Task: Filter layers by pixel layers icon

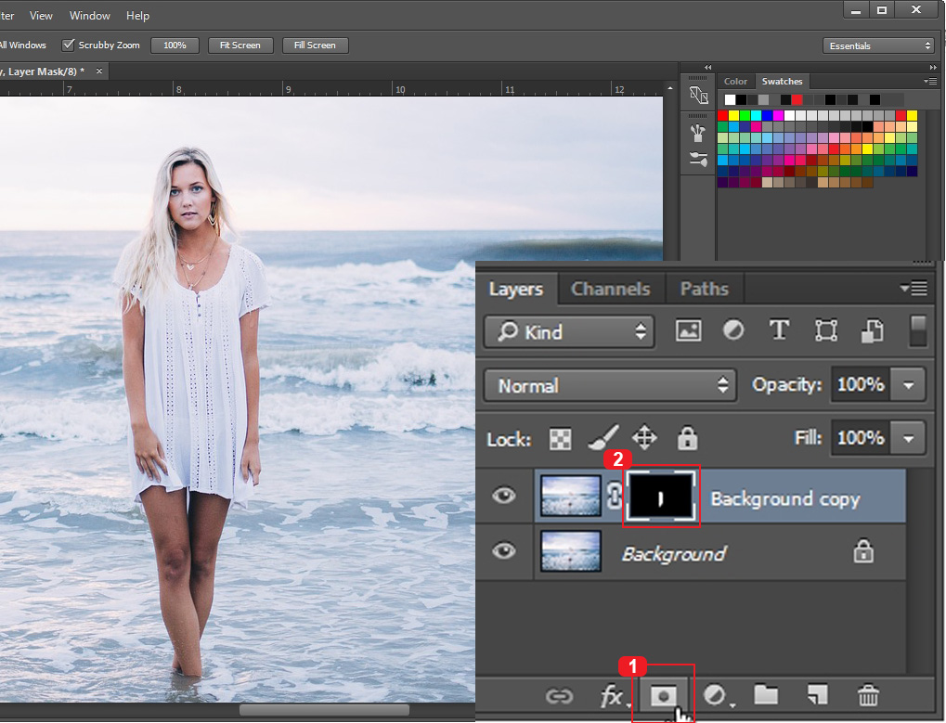Action: point(689,330)
